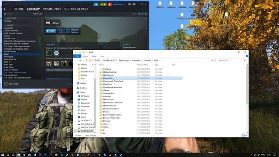The image size is (279, 157).
Task: Open the Community Hub link in Steam
Action: point(129,48)
